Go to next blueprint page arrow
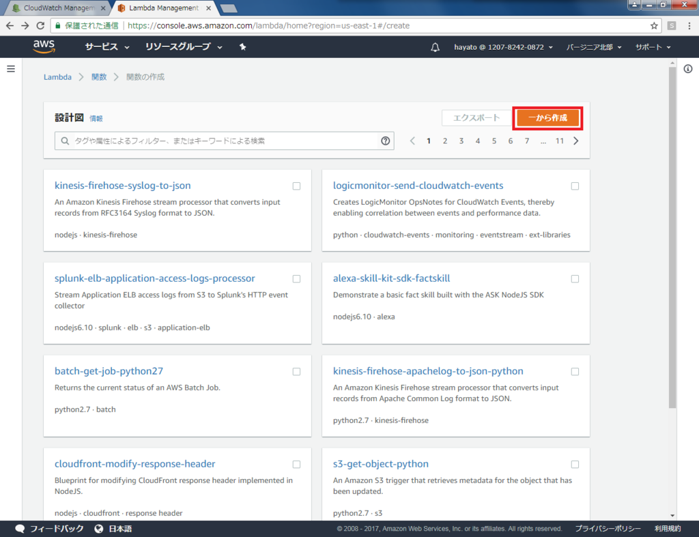 tap(576, 141)
